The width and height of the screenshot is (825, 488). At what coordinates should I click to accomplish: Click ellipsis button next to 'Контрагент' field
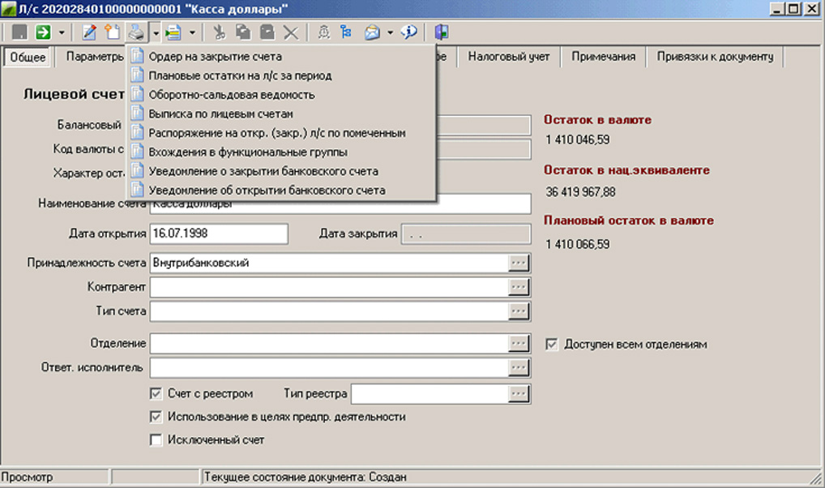pos(519,287)
